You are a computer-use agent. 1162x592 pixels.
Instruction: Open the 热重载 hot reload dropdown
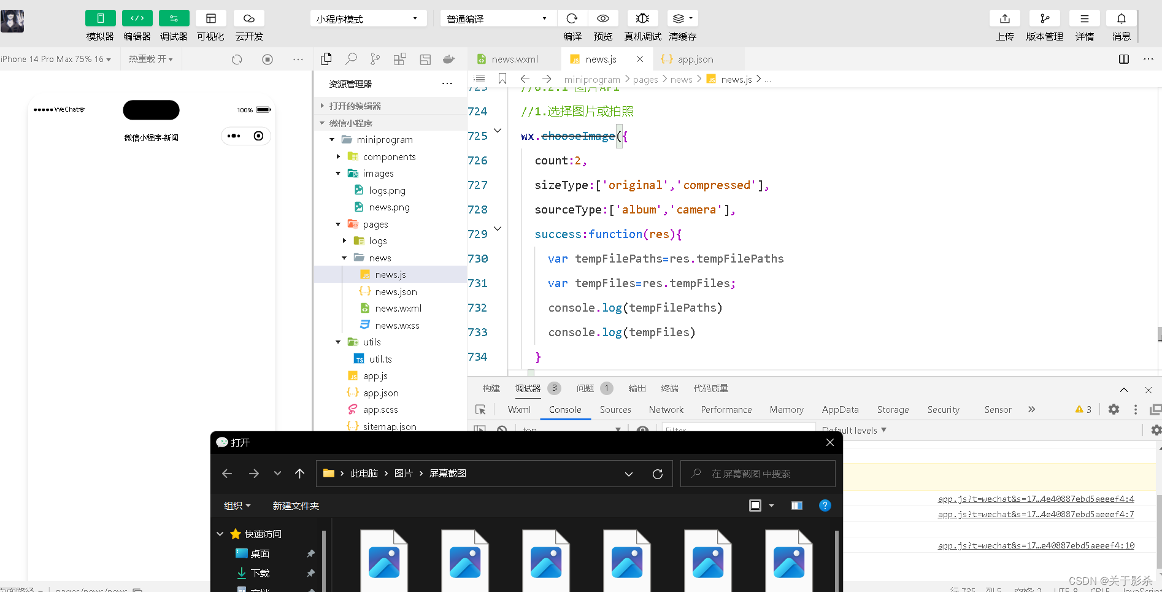tap(151, 59)
